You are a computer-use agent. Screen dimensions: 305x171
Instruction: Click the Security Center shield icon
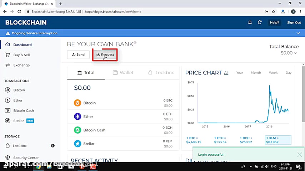pos(7,157)
